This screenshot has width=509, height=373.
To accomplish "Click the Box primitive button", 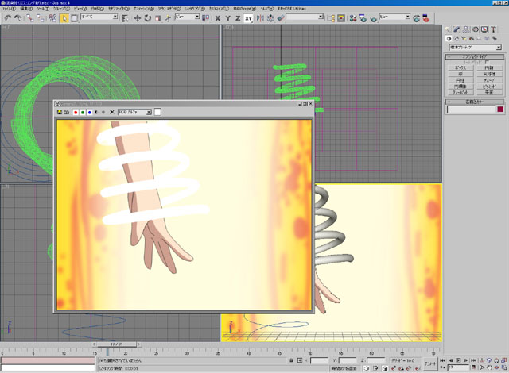I will [460, 68].
